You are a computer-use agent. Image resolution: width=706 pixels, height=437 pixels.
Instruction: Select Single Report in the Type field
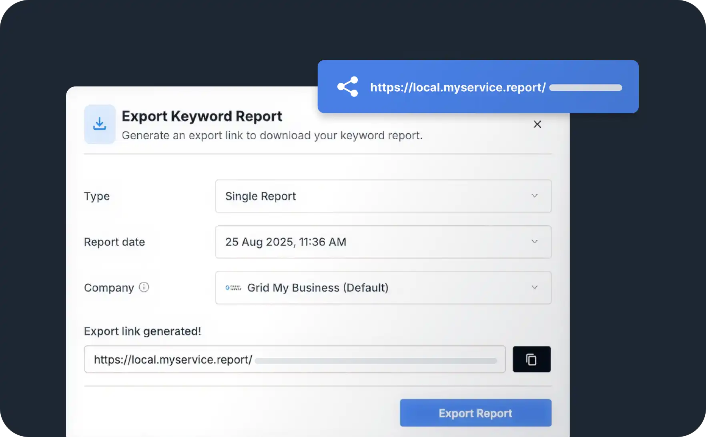coord(260,196)
